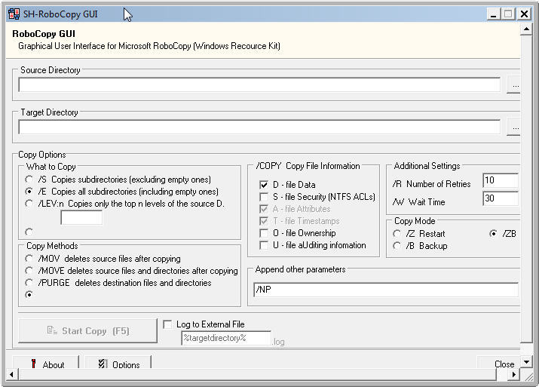Browse for Source Directory using ellipsis button
The image size is (539, 387).
pos(514,85)
